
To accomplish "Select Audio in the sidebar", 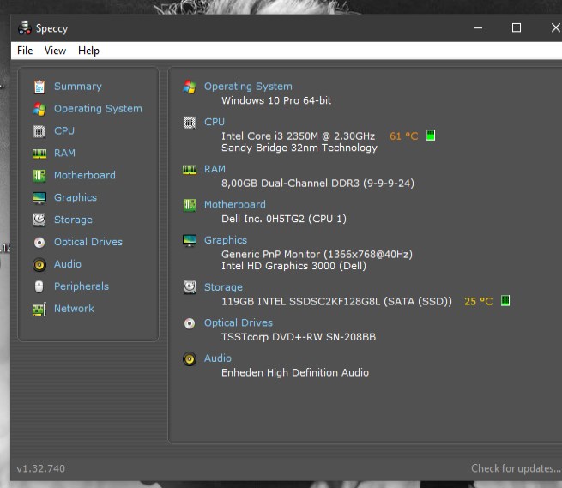I will point(68,264).
